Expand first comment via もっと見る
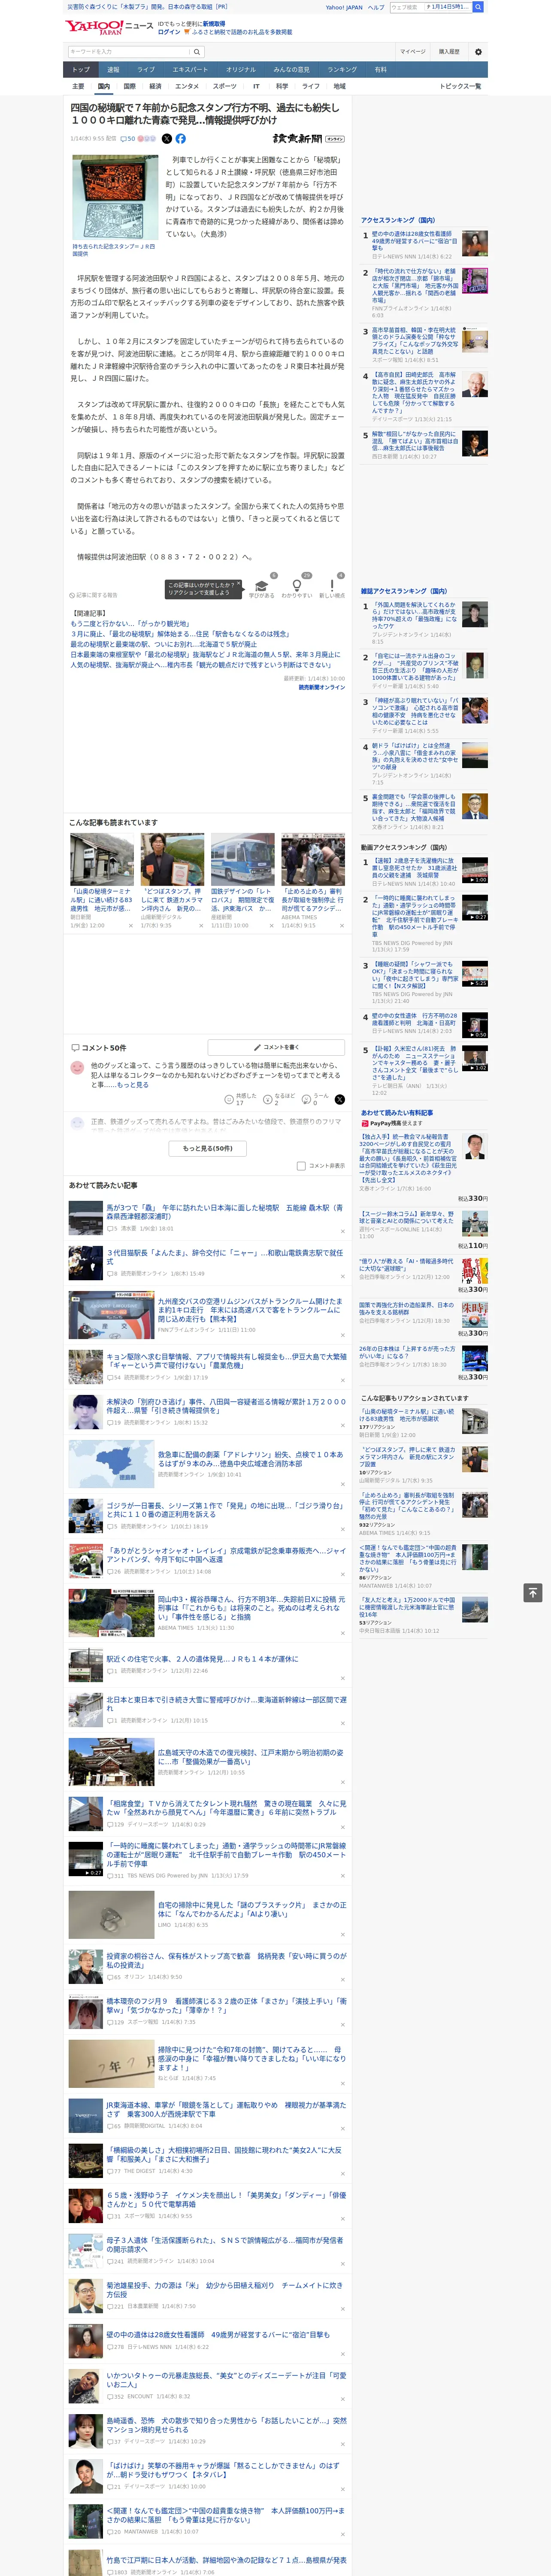551x2576 pixels. [132, 1084]
